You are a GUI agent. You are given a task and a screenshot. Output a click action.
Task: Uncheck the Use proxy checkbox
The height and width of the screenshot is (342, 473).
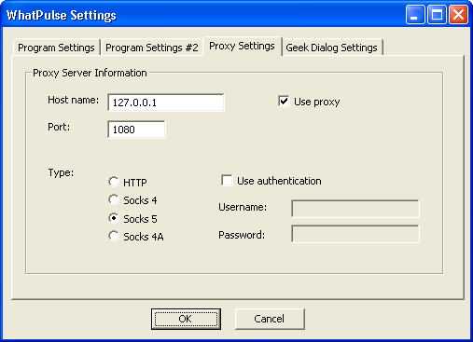click(x=284, y=102)
